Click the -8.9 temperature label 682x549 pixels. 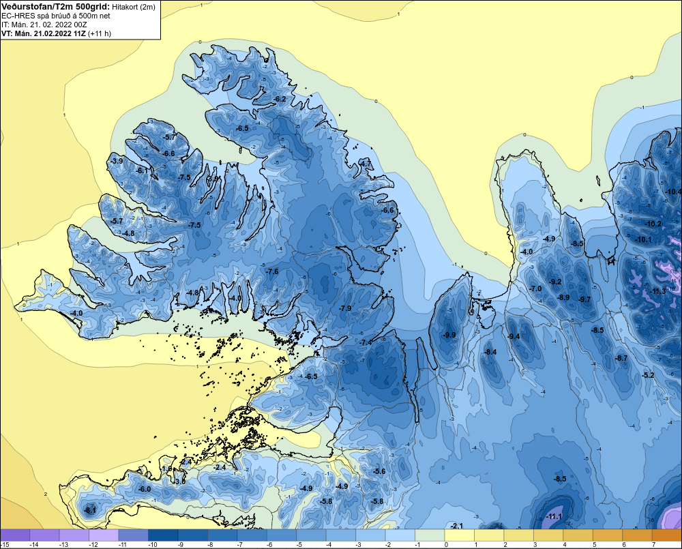click(x=563, y=297)
